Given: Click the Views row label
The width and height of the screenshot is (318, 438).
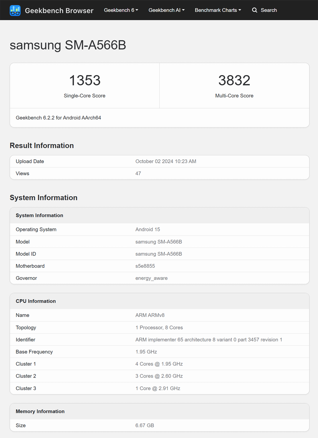Looking at the screenshot, I should click(22, 173).
